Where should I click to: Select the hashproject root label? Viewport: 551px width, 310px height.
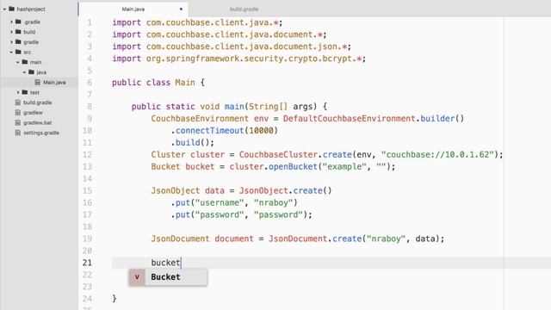click(x=31, y=9)
